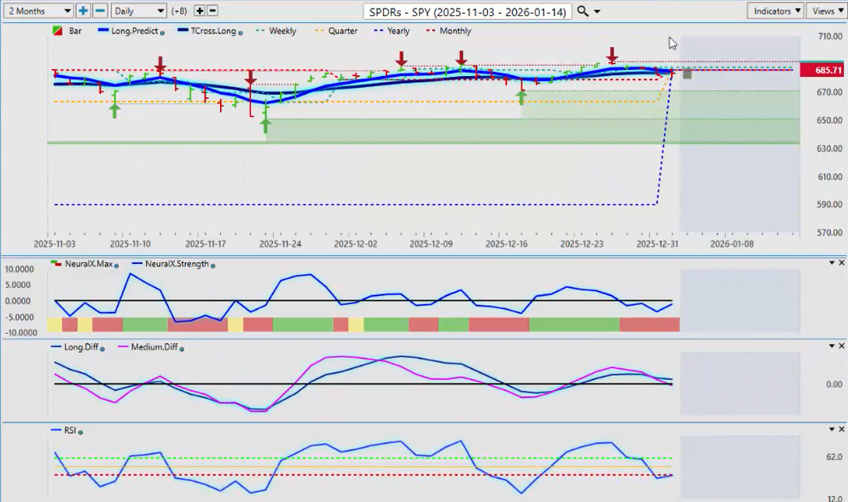Expand the arrow next to search icon

click(x=597, y=12)
